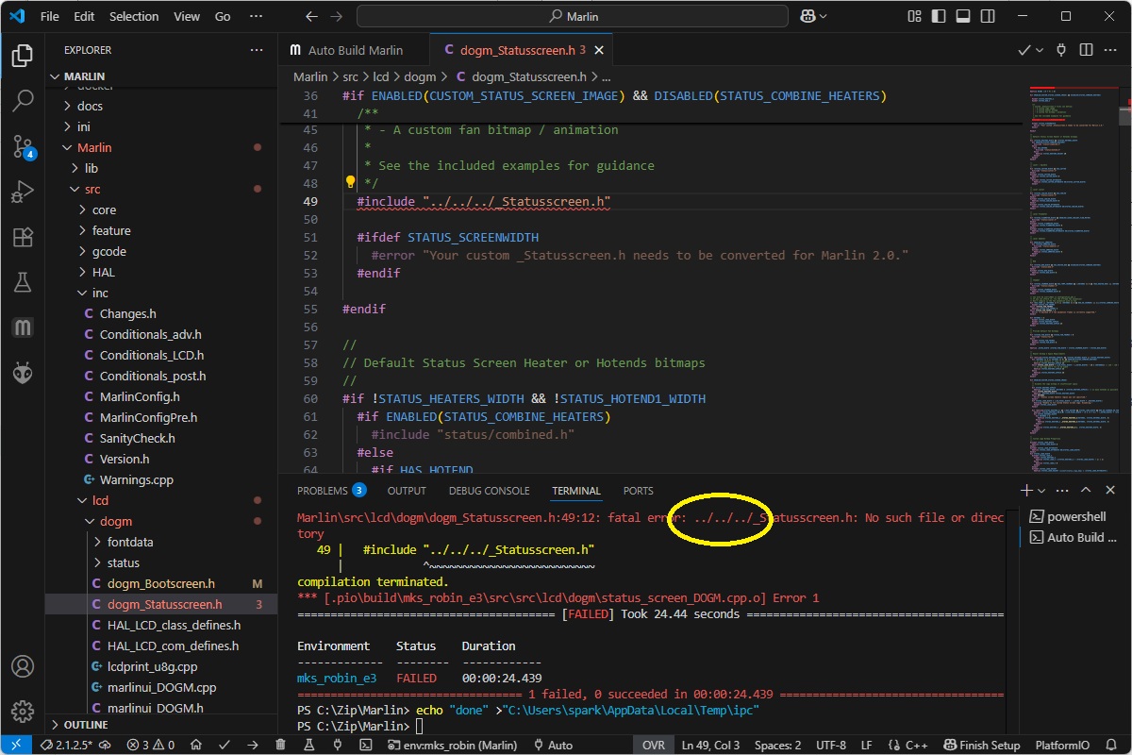Open the Search view in activity bar
This screenshot has width=1132, height=755.
pos(23,100)
